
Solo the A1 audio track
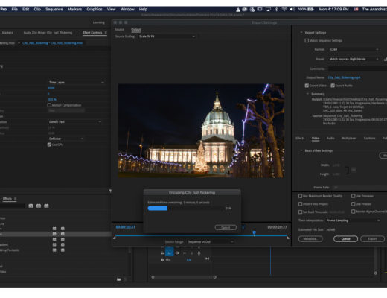pyautogui.click(x=191, y=253)
